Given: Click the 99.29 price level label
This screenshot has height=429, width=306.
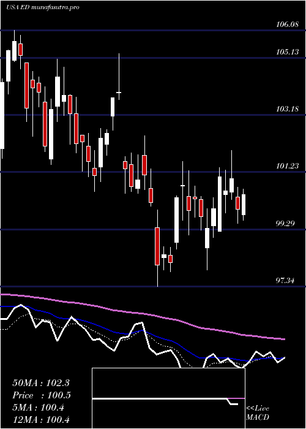Looking at the screenshot, I should pyautogui.click(x=285, y=223).
